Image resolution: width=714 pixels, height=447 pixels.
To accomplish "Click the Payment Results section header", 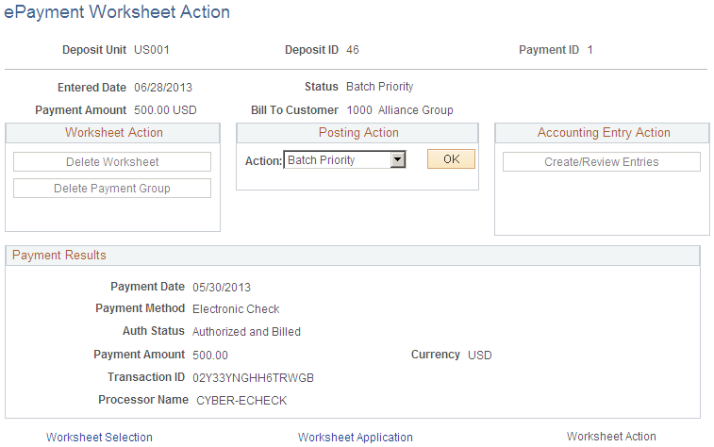I will [x=59, y=256].
